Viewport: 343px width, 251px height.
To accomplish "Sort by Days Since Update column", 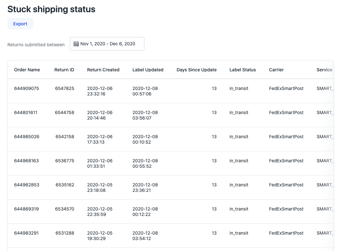I will 196,70.
